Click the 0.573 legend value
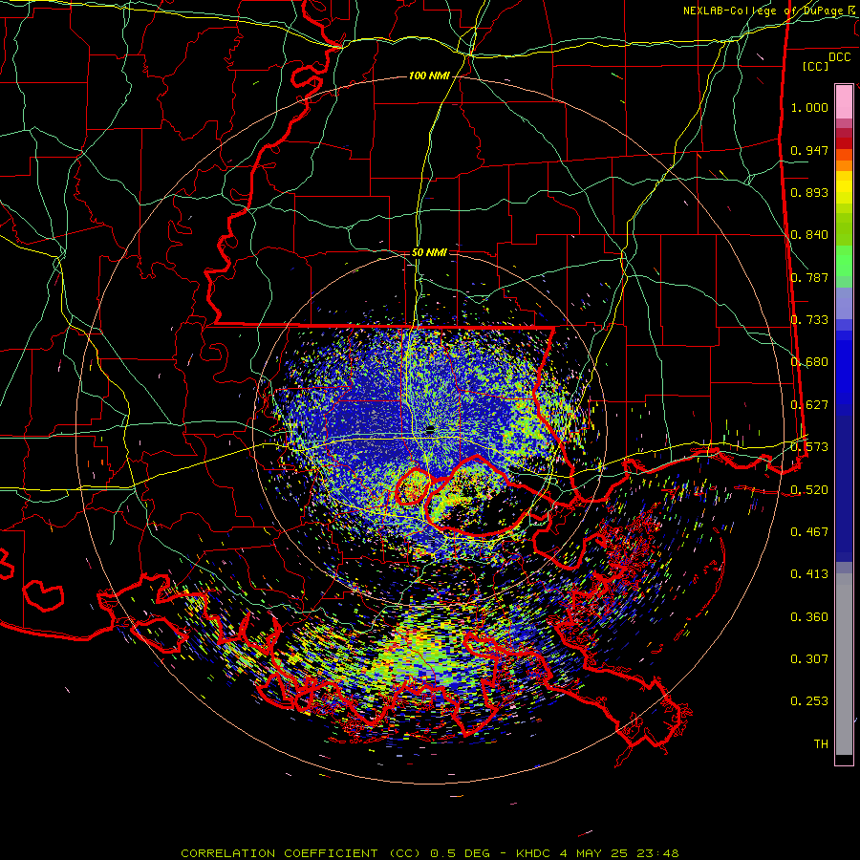Viewport: 860px width, 860px height. (809, 447)
